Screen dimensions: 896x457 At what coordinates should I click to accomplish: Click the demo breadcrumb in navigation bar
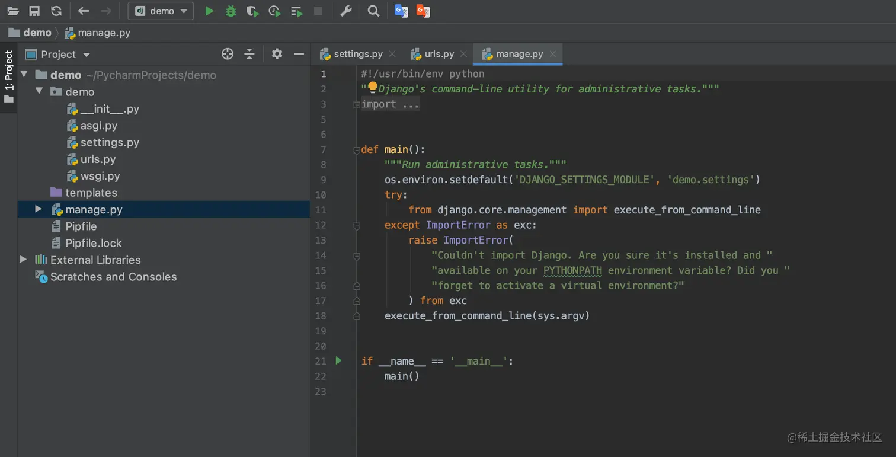[x=30, y=33]
